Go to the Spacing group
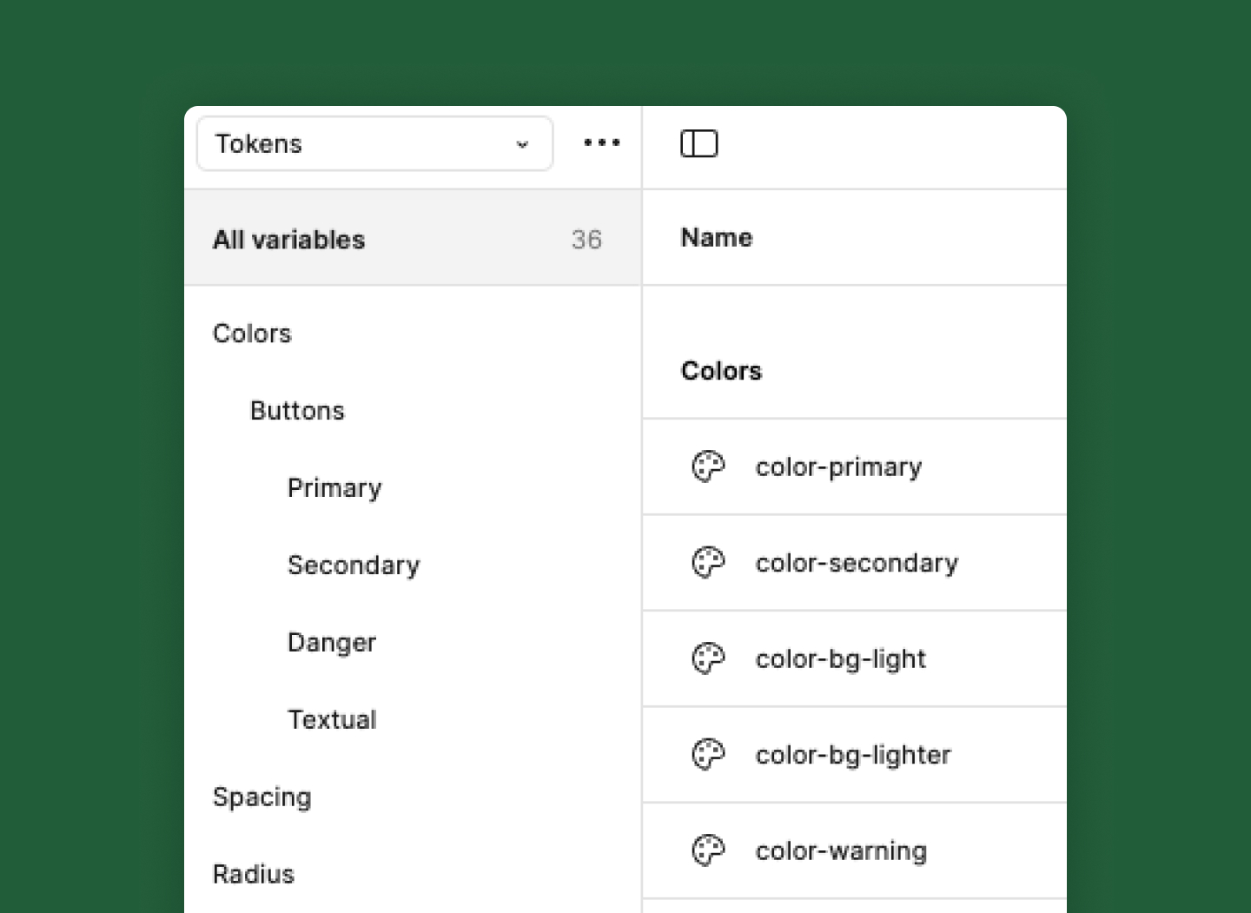 261,797
